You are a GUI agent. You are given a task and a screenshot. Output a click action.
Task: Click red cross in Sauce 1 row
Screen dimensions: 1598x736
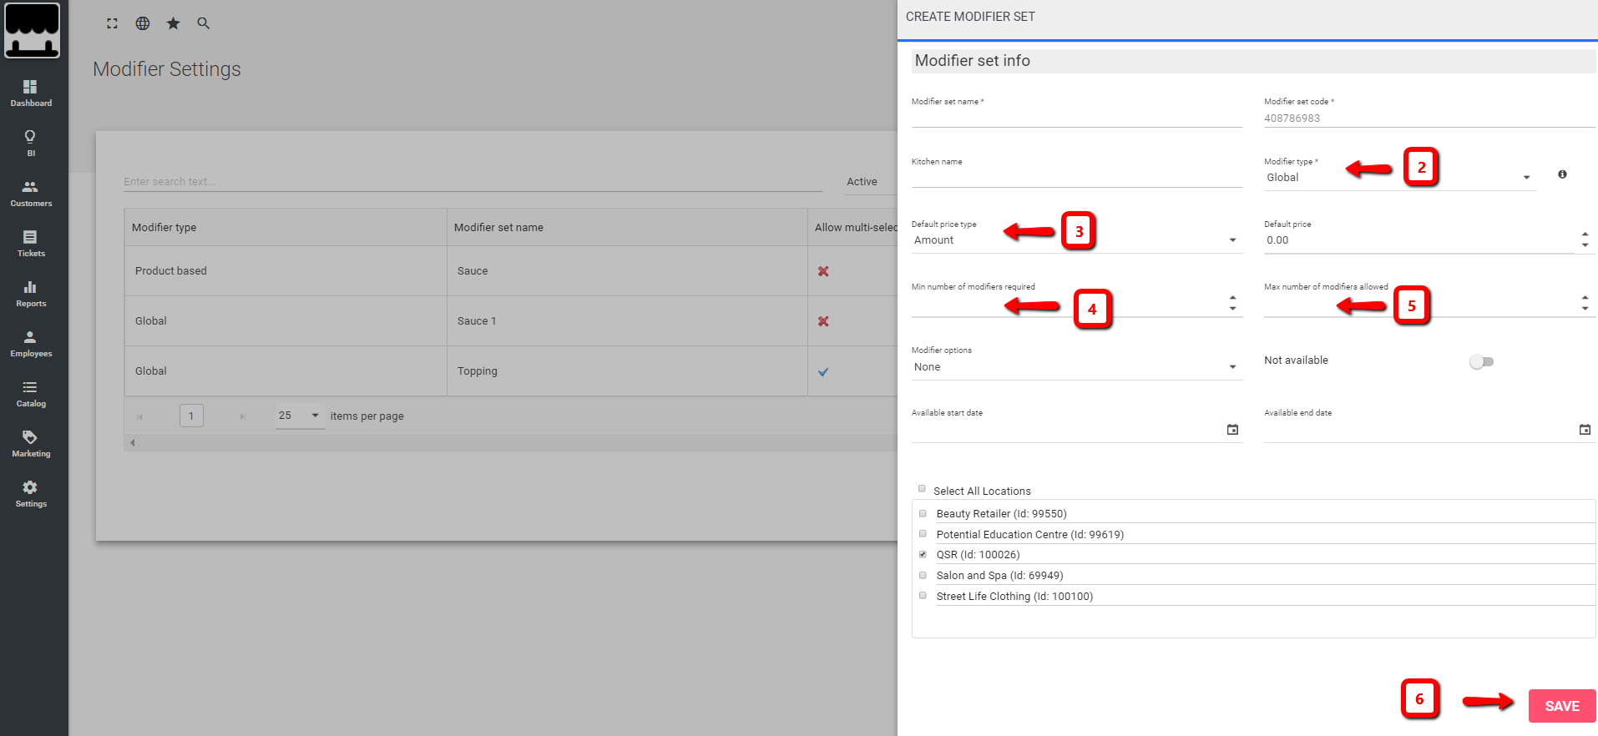pyautogui.click(x=823, y=321)
